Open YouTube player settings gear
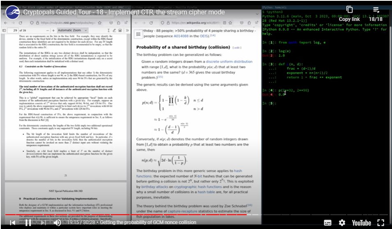The image size is (392, 229). point(342,222)
